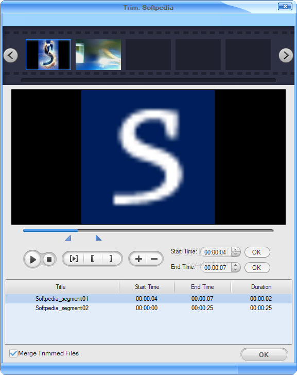Add a new segment with the plus button
The height and width of the screenshot is (375, 297).
click(x=138, y=259)
